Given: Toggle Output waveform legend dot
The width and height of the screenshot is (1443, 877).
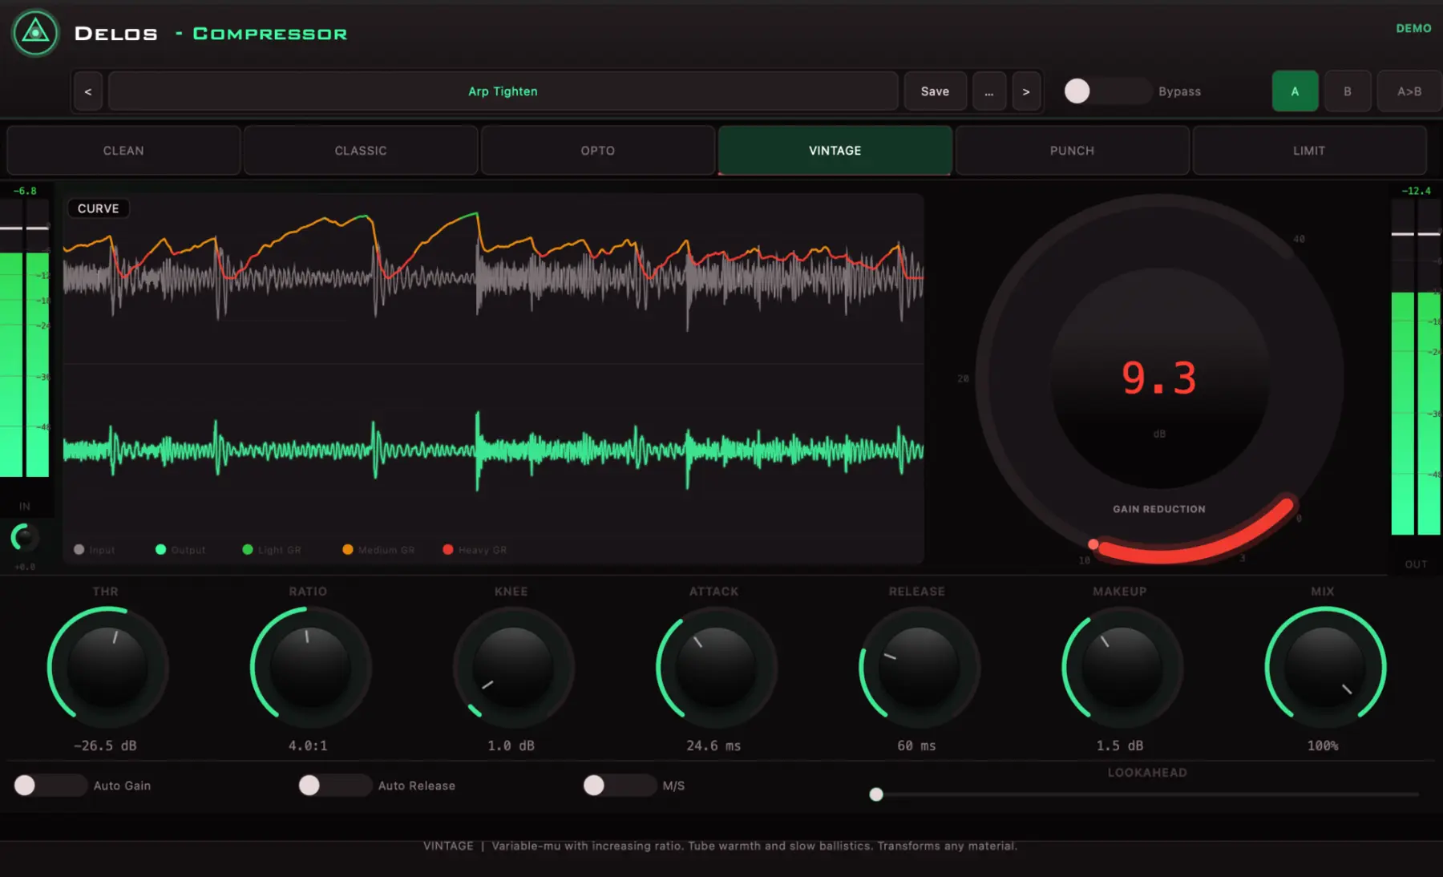Looking at the screenshot, I should [160, 550].
